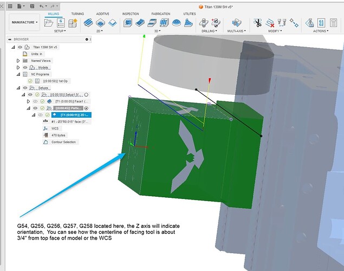The width and height of the screenshot is (344, 271).
Task: Click the Simulate action icon
Action: 309,23
